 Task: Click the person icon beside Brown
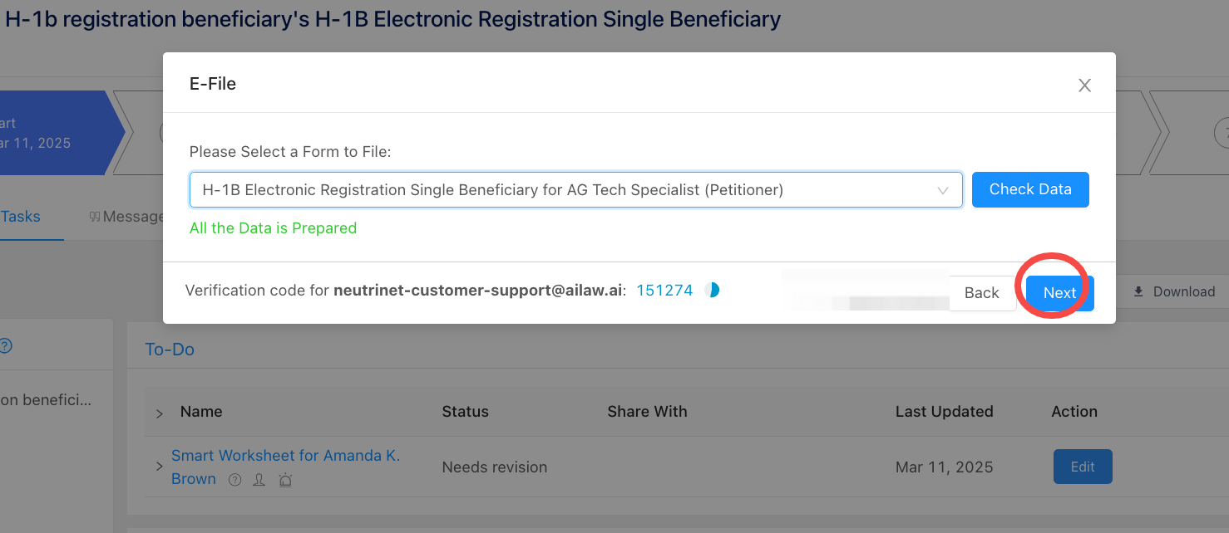click(259, 480)
